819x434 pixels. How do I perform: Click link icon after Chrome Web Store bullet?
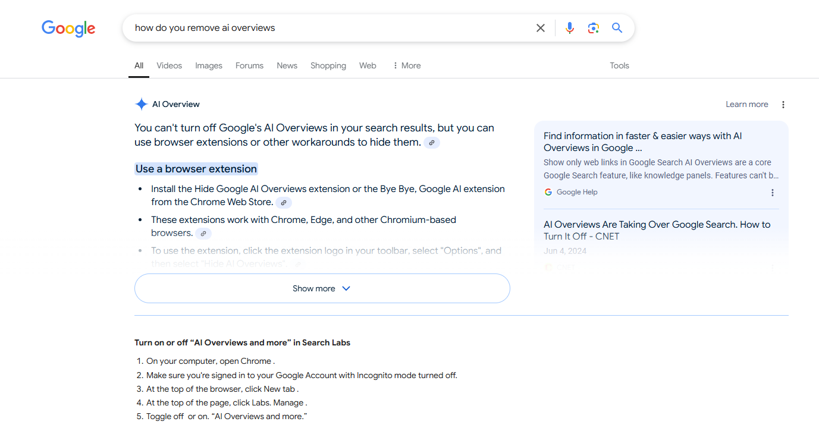coord(284,203)
